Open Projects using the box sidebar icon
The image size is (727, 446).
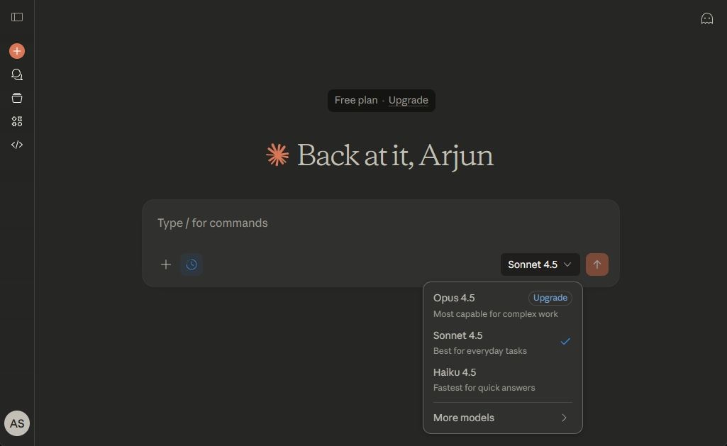pyautogui.click(x=16, y=97)
